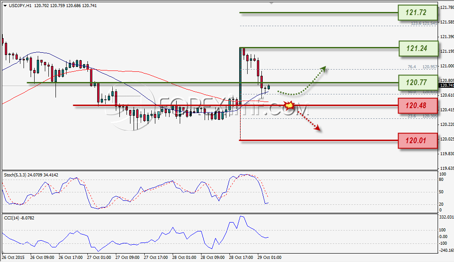Click the 120.220 price scale value
454x262 pixels.
[447, 124]
